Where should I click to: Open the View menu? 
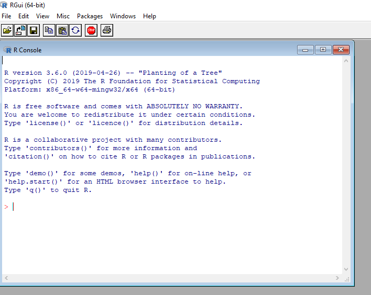pyautogui.click(x=42, y=16)
